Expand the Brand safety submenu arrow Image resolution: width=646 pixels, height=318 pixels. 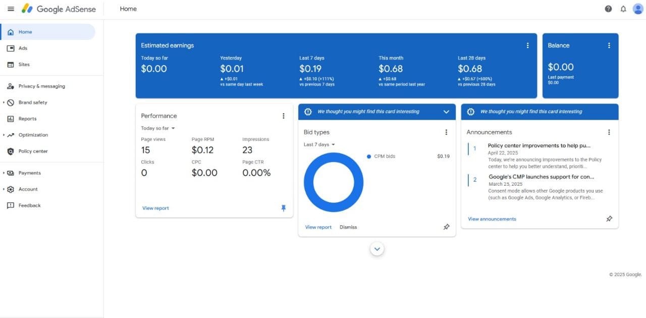pos(4,102)
